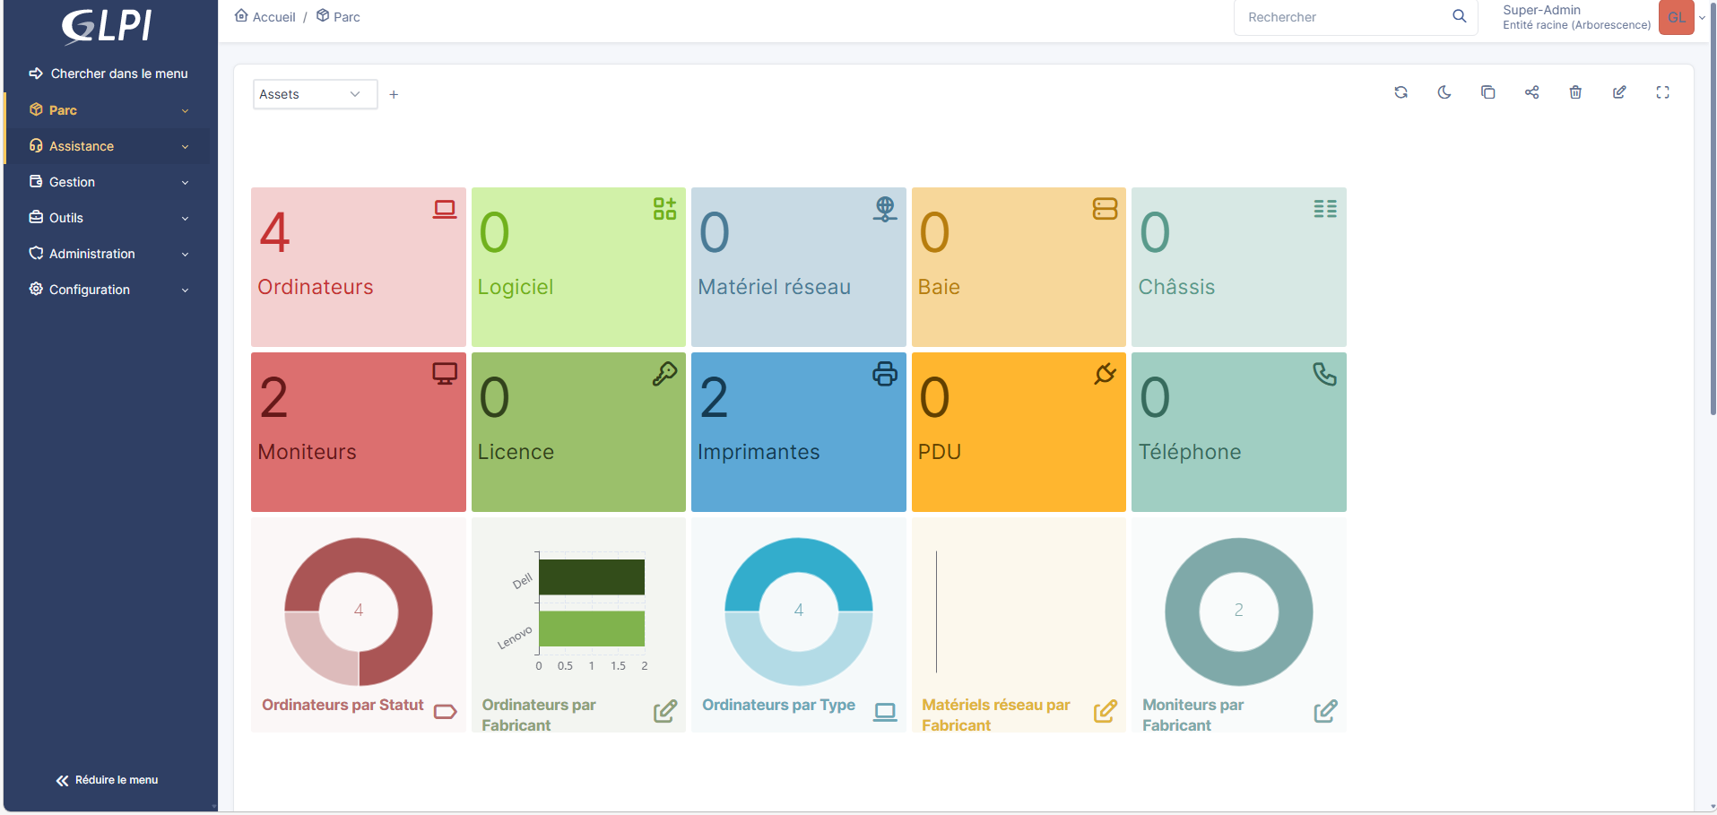Click the Parc breadcrumb cube icon

click(x=323, y=14)
